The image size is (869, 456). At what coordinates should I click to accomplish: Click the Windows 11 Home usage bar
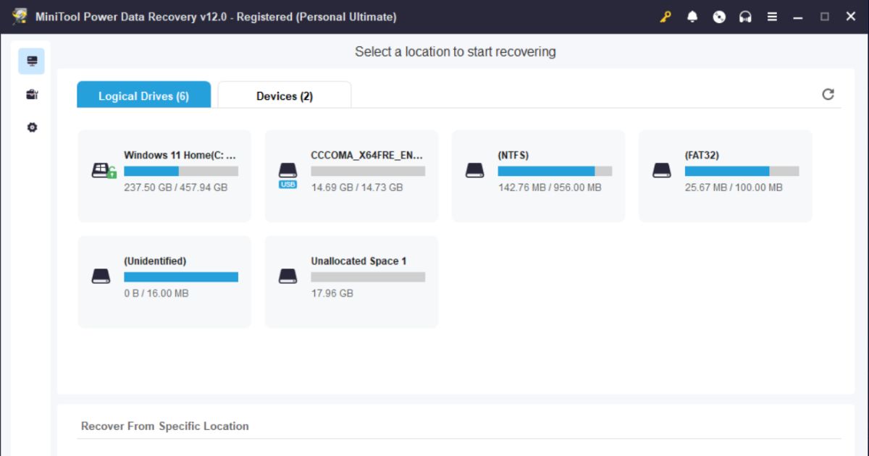pyautogui.click(x=181, y=172)
